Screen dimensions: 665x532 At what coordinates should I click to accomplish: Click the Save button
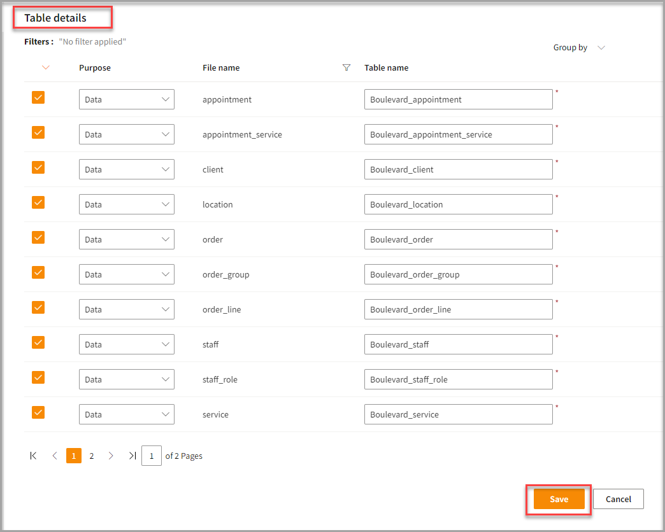pyautogui.click(x=559, y=500)
